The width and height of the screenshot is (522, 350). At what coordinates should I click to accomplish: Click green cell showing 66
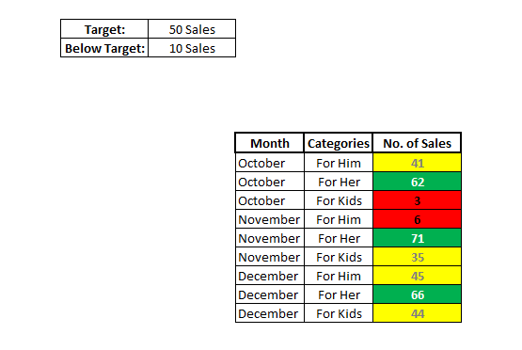click(x=418, y=294)
